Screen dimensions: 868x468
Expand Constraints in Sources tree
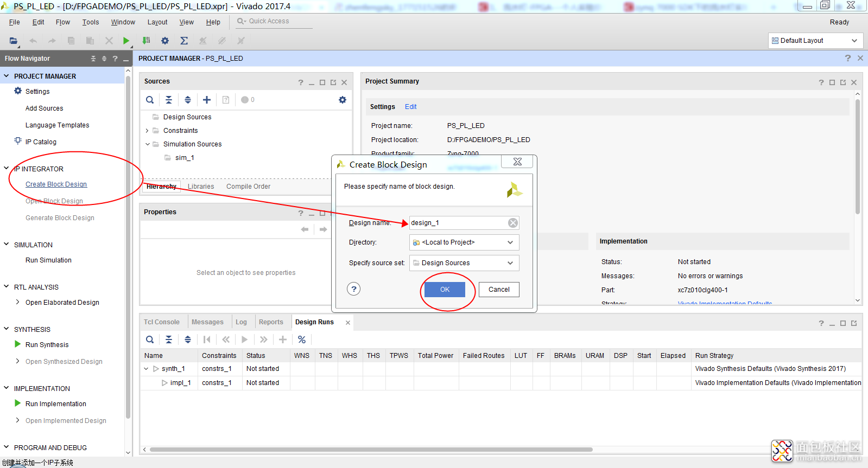click(147, 131)
